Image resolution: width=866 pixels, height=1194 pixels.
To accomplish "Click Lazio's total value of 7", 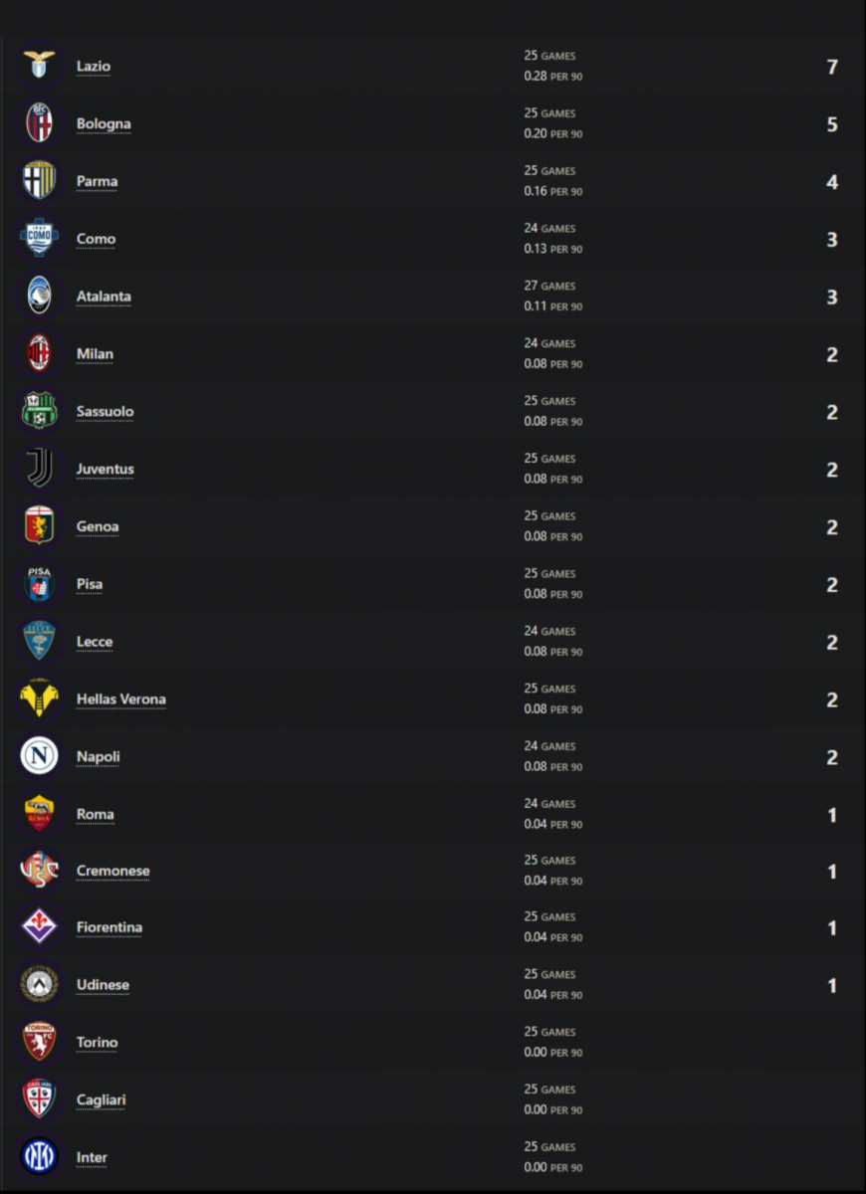I will [x=832, y=67].
